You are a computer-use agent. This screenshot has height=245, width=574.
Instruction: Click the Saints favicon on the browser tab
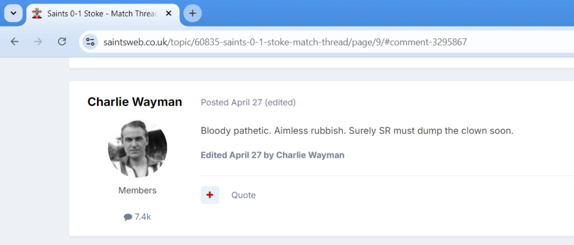(37, 13)
